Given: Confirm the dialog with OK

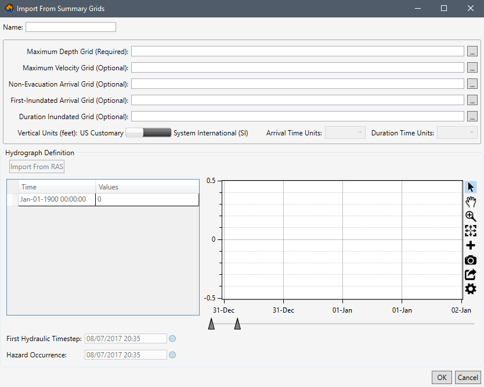Looking at the screenshot, I should (442, 377).
